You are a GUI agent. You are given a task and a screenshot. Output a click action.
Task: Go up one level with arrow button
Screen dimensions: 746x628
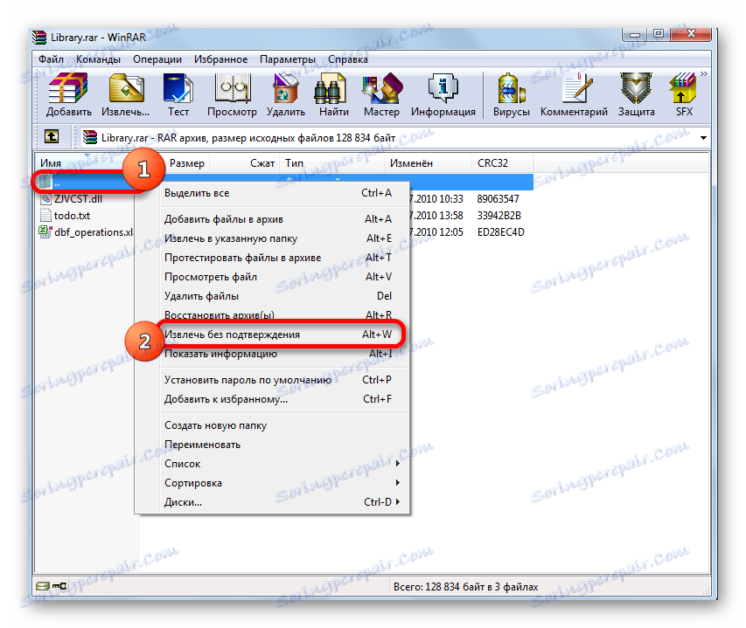pos(52,137)
